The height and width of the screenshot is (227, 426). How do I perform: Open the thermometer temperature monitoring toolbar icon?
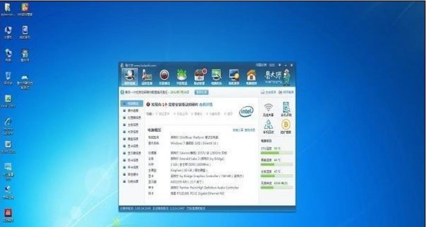(147, 77)
